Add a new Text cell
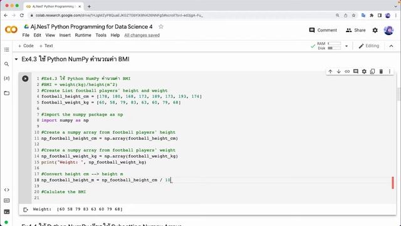The width and height of the screenshot is (401, 226). [46, 46]
